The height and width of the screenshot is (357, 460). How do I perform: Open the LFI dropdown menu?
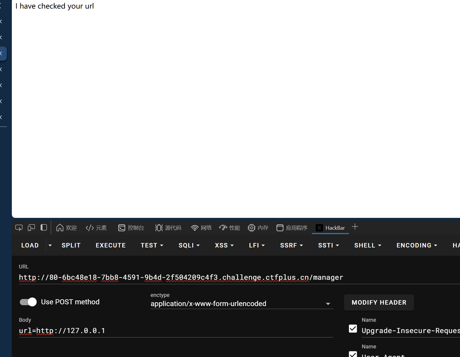tap(257, 245)
